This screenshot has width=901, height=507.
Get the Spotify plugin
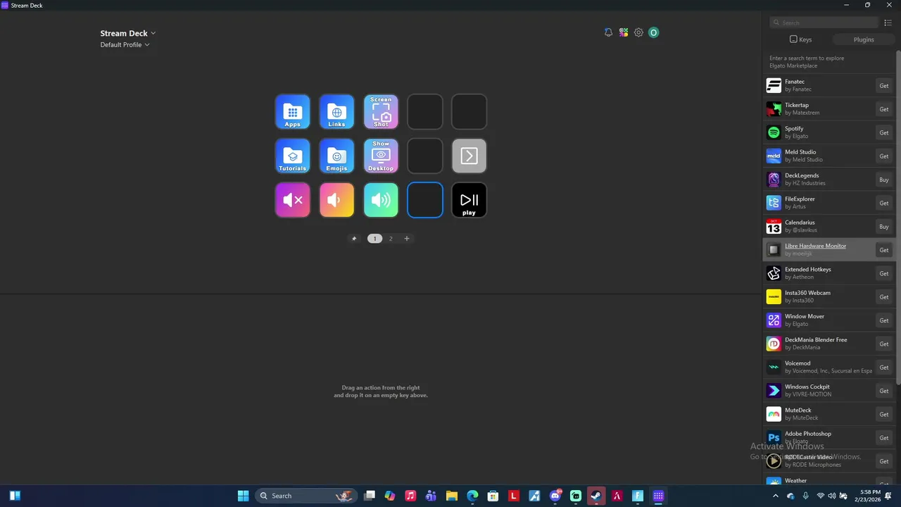pos(884,132)
